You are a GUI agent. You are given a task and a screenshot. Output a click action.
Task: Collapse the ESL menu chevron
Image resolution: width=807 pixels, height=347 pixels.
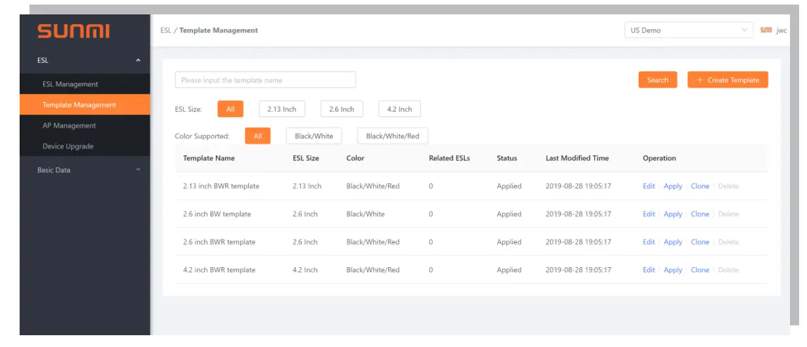(x=138, y=60)
